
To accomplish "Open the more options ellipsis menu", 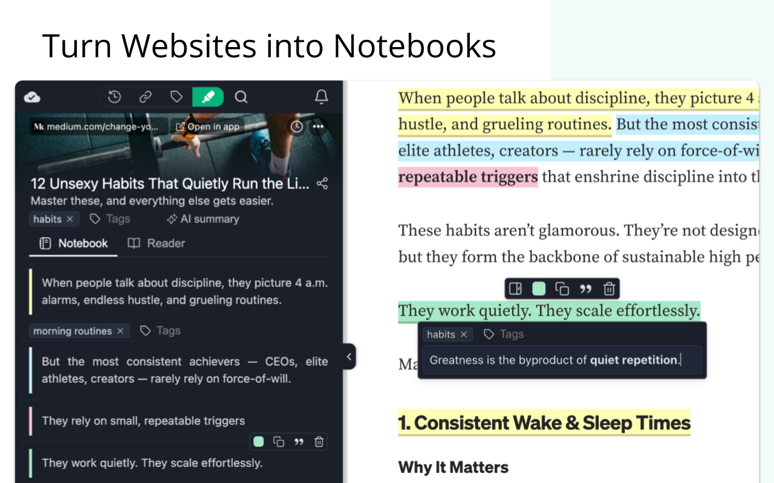I will point(319,126).
